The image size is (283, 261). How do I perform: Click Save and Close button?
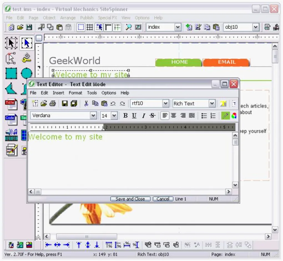[x=130, y=199]
